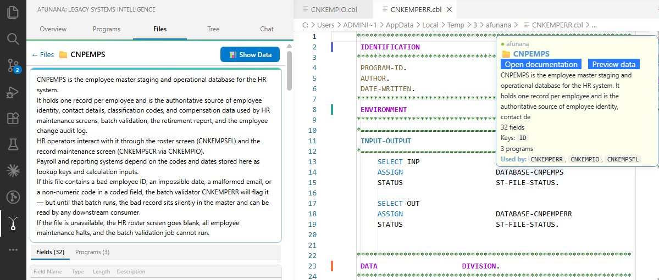Screen dimensions: 659x280
Task: Switch to the Chat tab
Action: click(x=267, y=29)
